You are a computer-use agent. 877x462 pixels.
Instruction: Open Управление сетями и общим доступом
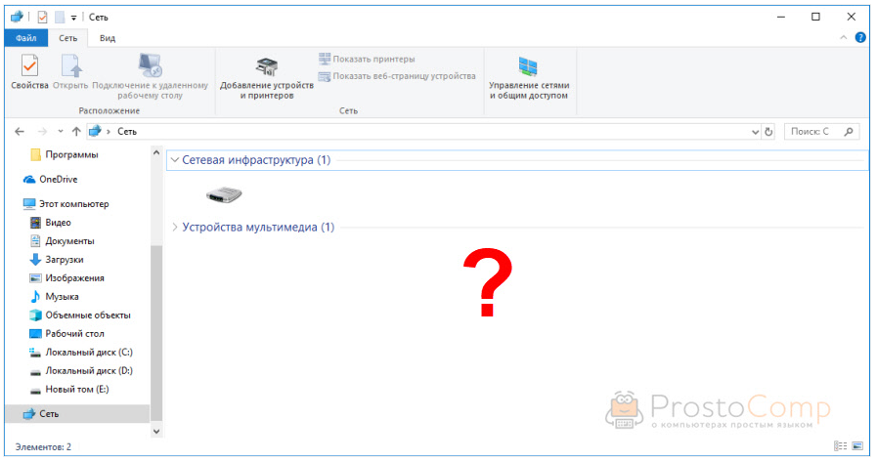529,78
